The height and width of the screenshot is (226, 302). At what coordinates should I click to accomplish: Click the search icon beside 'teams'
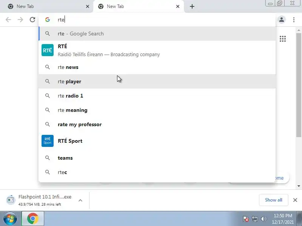pos(48,158)
